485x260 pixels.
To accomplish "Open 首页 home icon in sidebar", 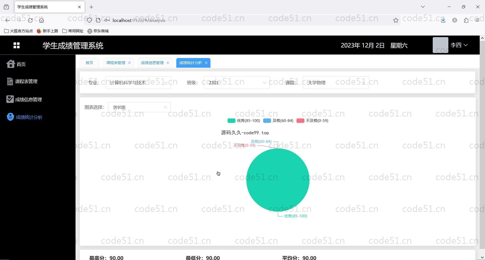I will [11, 64].
